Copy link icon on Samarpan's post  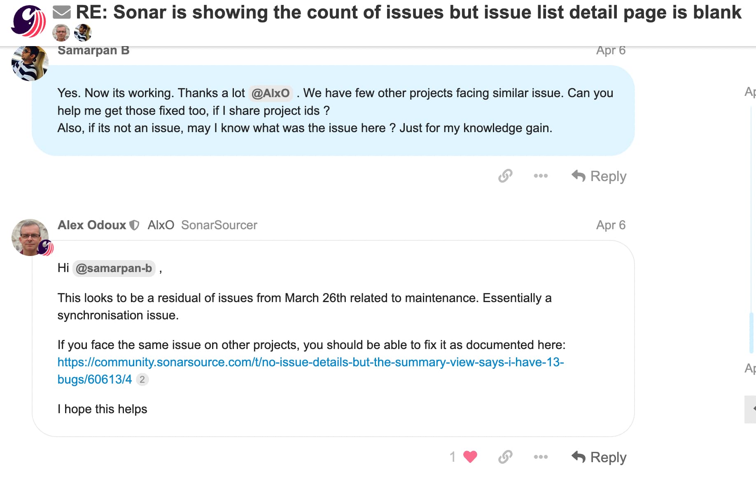[505, 176]
